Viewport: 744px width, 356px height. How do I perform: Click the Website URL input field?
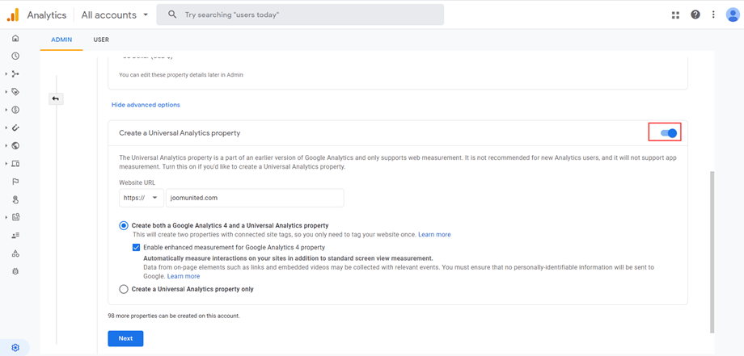coord(255,198)
